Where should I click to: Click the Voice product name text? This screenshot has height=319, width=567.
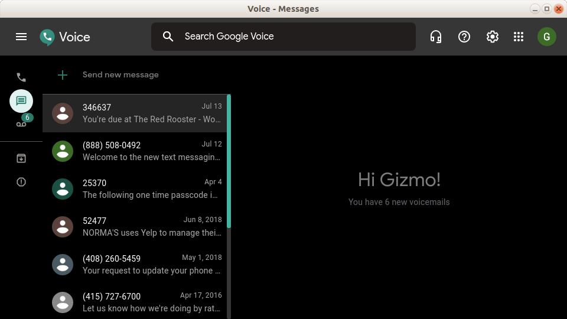74,37
